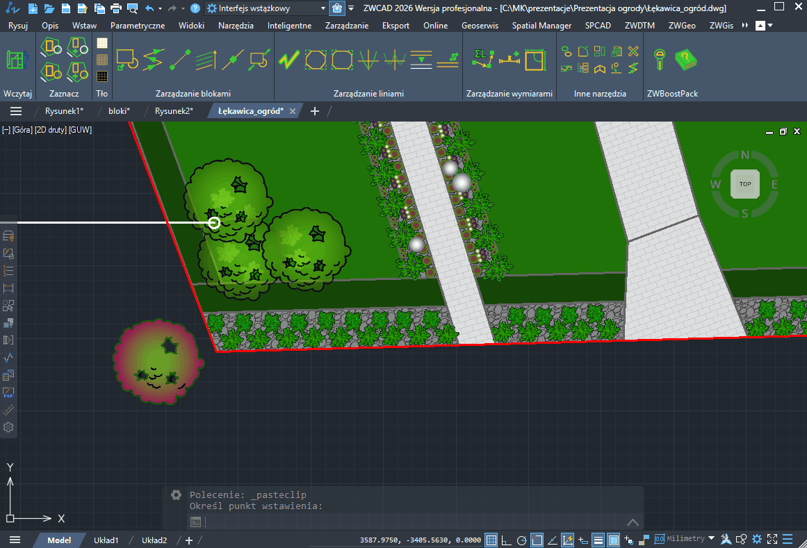Toggle the grid display in status bar

click(491, 540)
